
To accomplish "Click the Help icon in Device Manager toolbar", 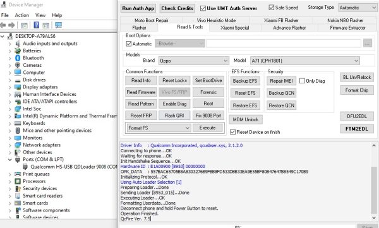I will click(36, 25).
